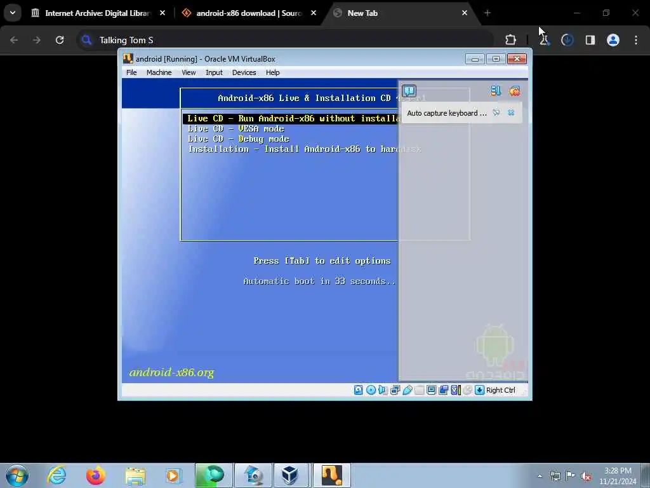Select Live CD Run Android-x86 boot entry
Viewport: 650px width, 488px height.
pos(290,119)
